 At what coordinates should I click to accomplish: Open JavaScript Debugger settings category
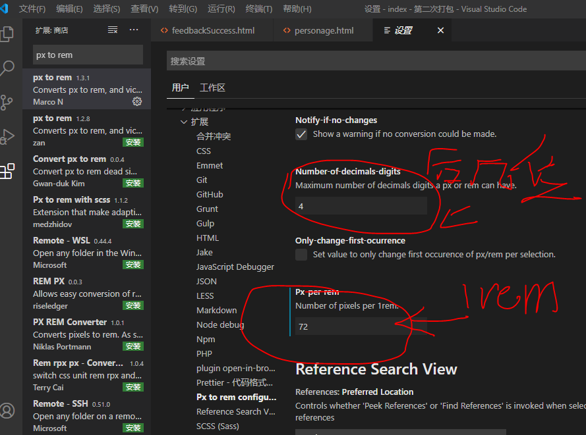235,267
